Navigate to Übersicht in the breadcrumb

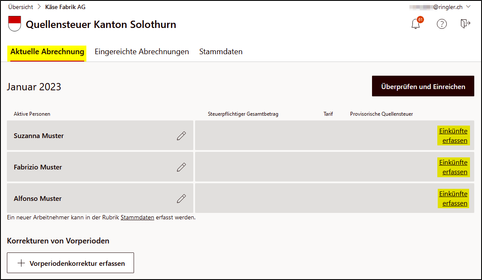tap(21, 7)
